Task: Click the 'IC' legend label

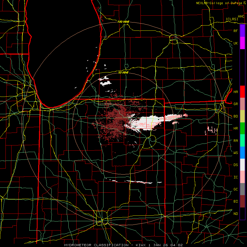Action: [235, 177]
